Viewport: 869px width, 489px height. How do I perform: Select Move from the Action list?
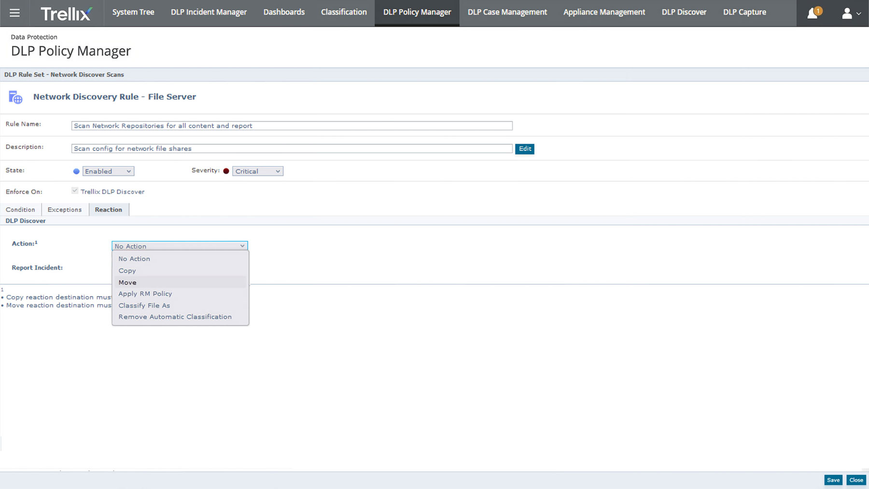[127, 282]
